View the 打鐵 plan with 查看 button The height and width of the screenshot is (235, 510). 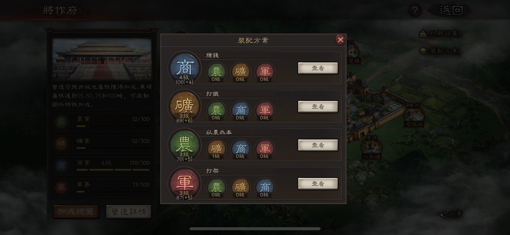(318, 106)
